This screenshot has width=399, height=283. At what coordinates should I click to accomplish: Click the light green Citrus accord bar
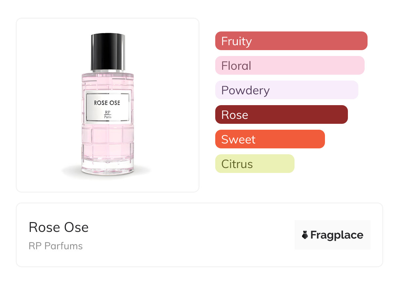click(255, 164)
